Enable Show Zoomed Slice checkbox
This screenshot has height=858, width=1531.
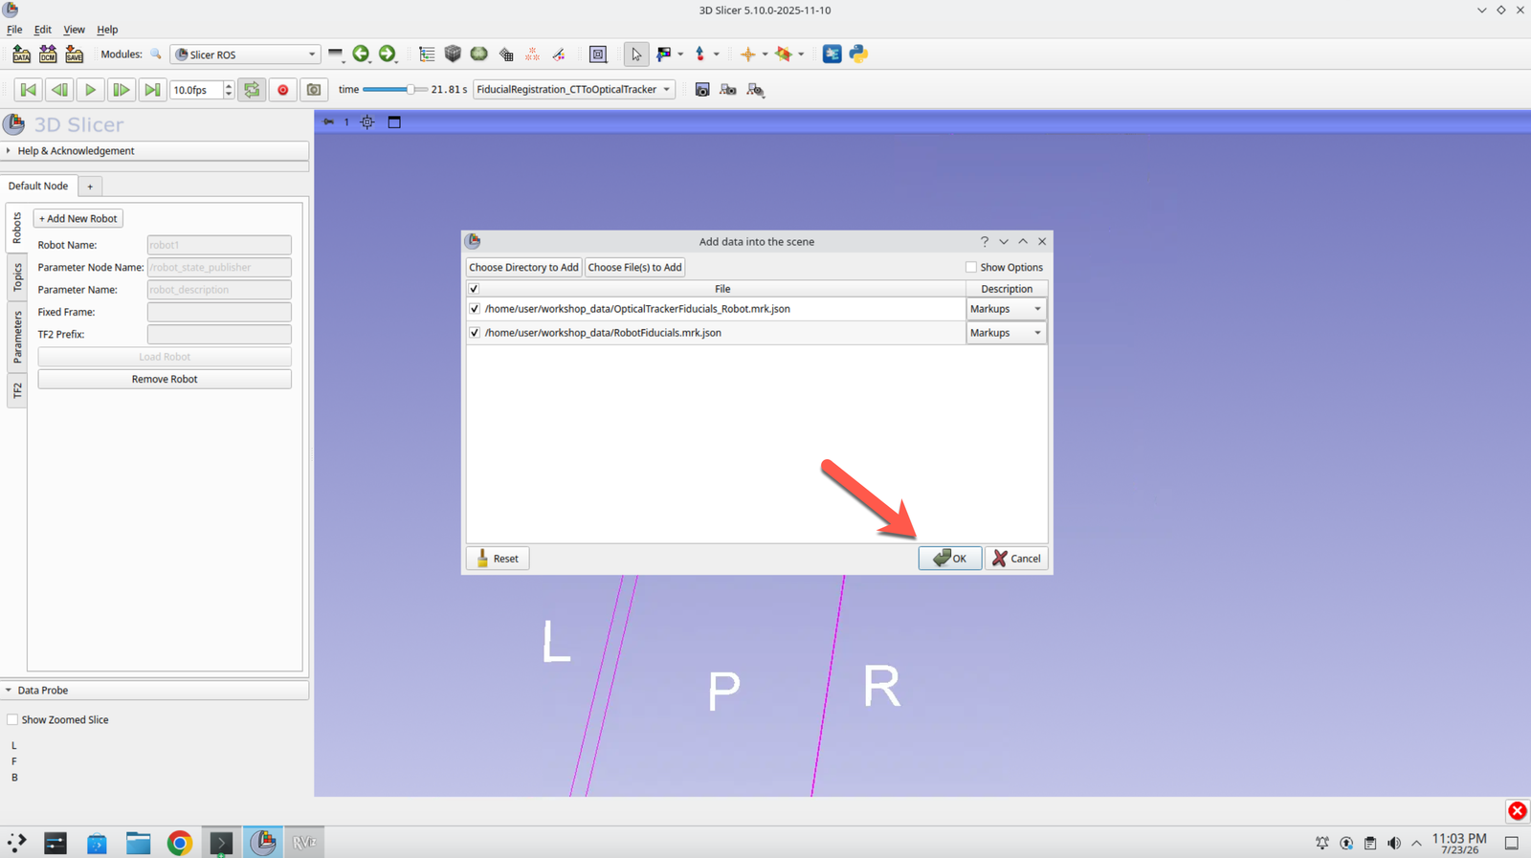click(12, 720)
